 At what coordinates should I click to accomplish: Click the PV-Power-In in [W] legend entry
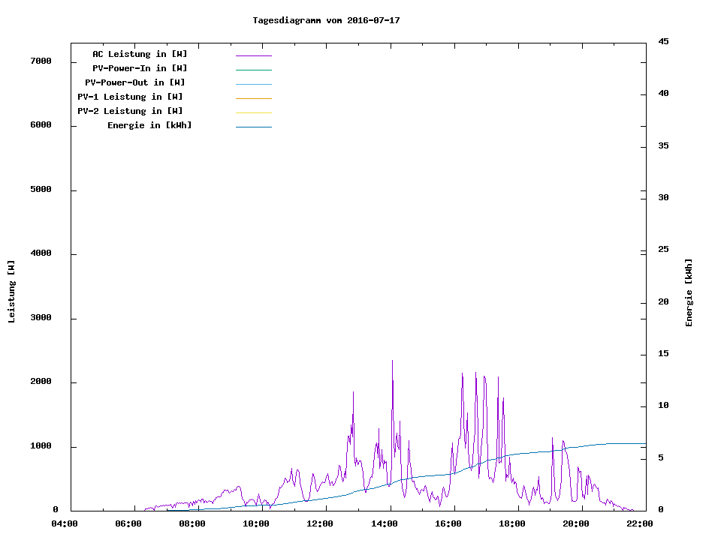coord(145,68)
